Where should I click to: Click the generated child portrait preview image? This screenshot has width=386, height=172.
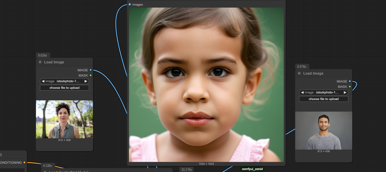(x=206, y=85)
